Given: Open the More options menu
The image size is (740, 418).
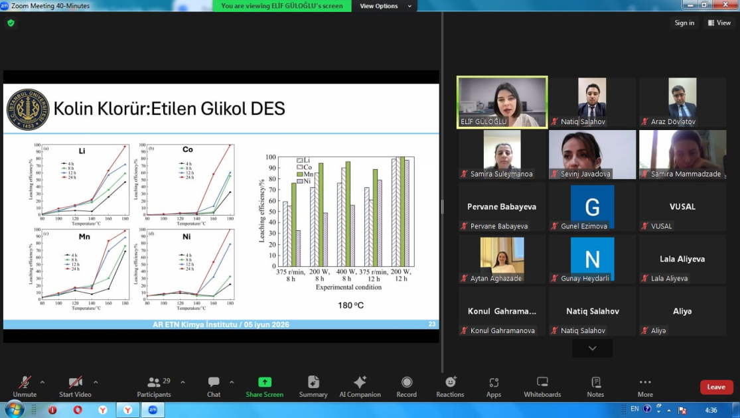Looking at the screenshot, I should 645,387.
